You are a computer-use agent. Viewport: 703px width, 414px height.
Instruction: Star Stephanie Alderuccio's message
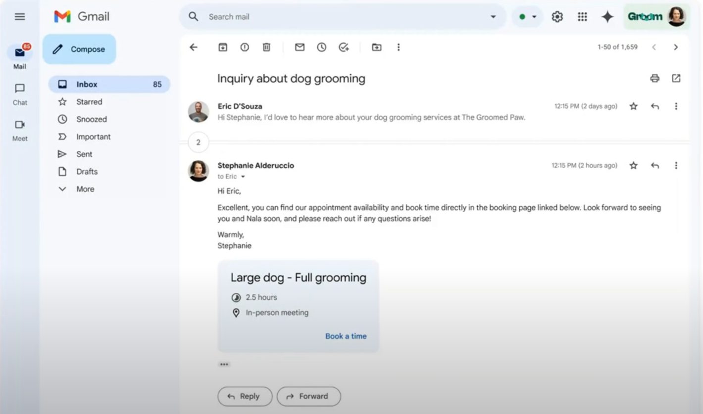(633, 166)
